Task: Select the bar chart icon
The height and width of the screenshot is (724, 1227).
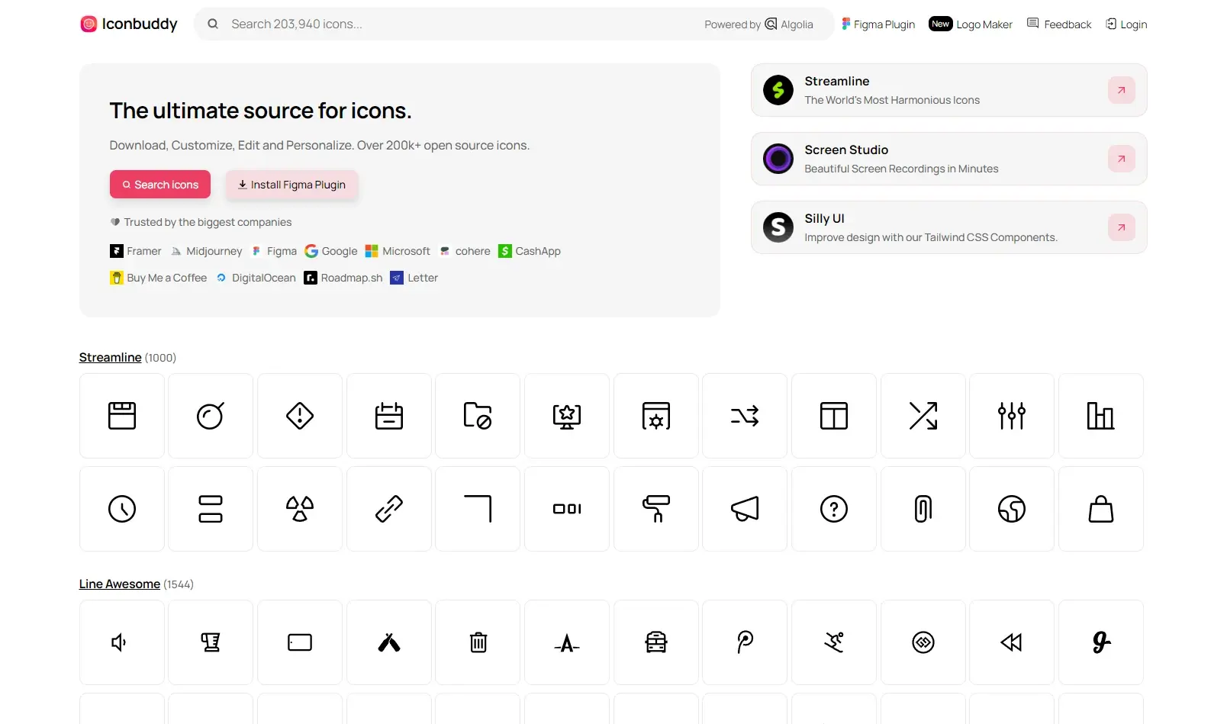Action: point(1101,416)
